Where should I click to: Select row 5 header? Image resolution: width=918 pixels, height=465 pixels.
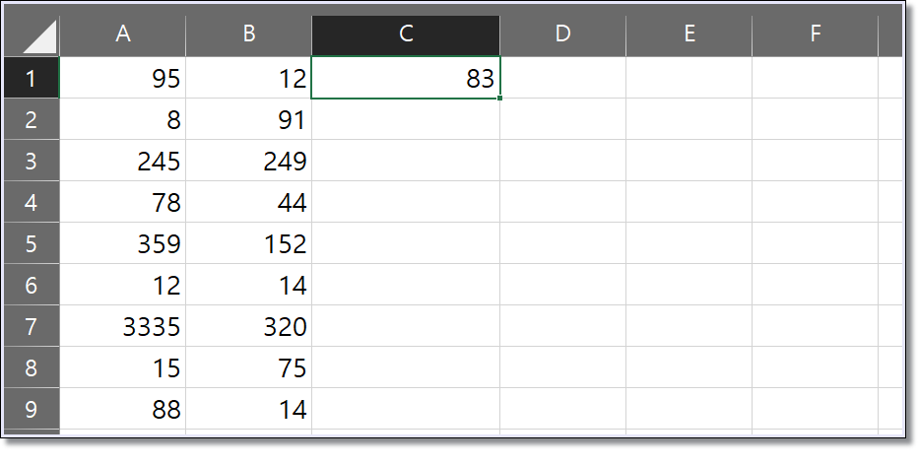coord(32,243)
